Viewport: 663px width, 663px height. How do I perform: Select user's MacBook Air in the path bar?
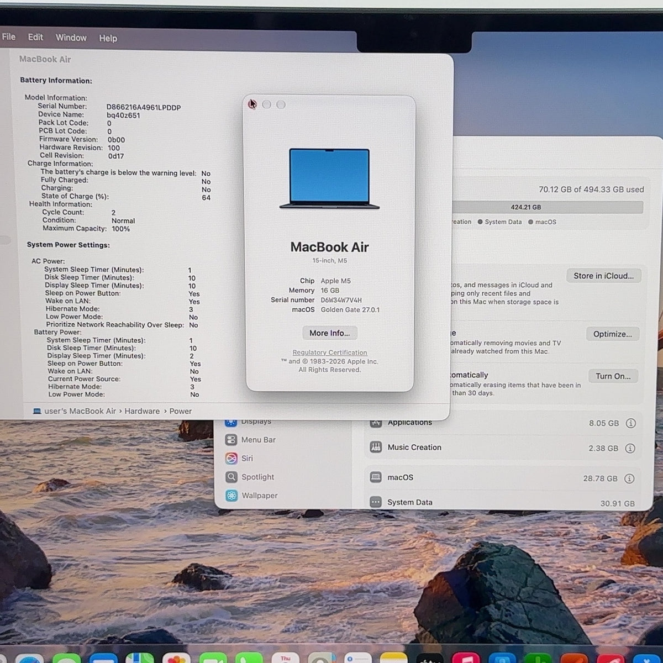[x=80, y=411]
